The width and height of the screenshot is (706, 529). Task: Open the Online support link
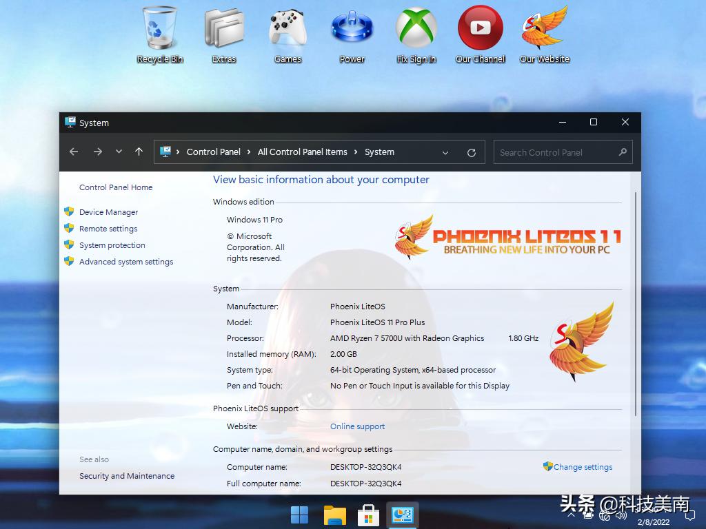(x=357, y=426)
